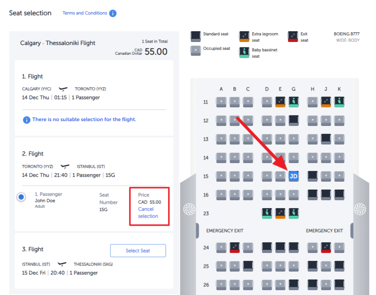Select baby bassinet seat 11K
The image size is (376, 295).
[339, 102]
